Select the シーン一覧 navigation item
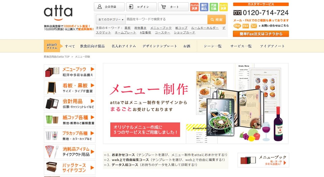 click(x=213, y=46)
